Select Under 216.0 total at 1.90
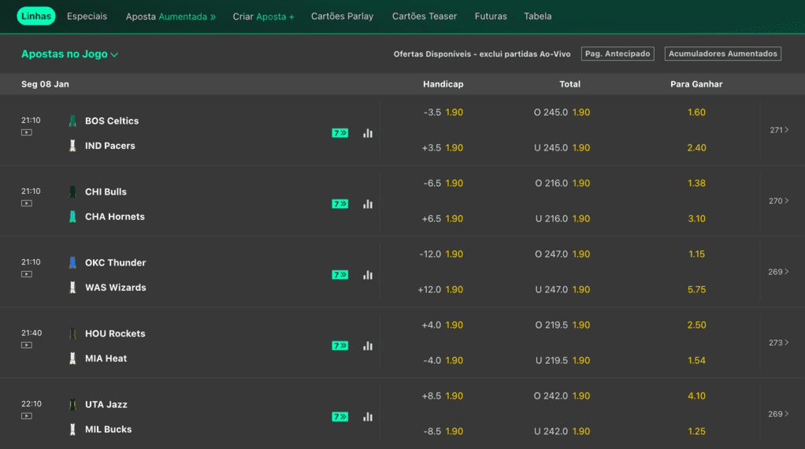 562,219
